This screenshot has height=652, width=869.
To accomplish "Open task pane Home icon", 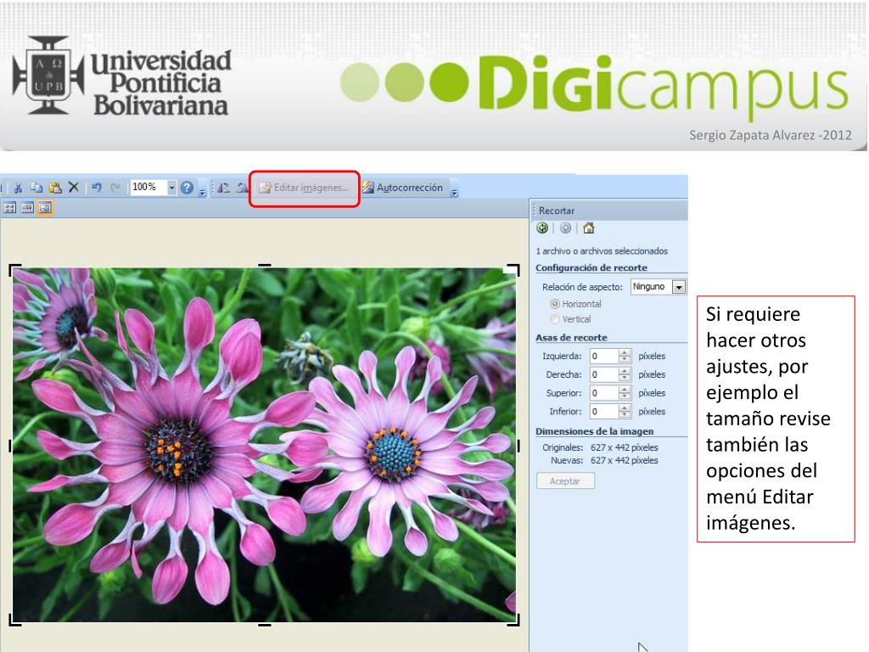I will click(589, 228).
